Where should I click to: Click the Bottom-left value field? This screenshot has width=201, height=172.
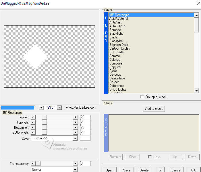85,127
